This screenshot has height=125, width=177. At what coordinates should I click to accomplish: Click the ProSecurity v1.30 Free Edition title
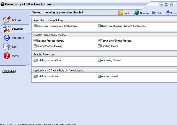click(28, 4)
